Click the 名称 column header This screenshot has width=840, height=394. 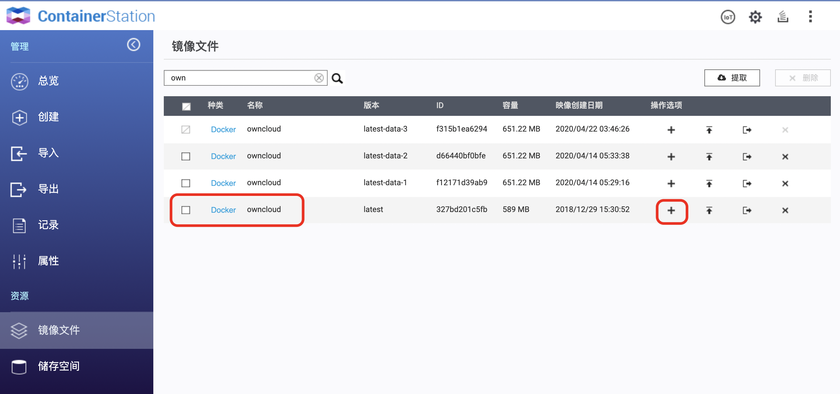point(255,105)
